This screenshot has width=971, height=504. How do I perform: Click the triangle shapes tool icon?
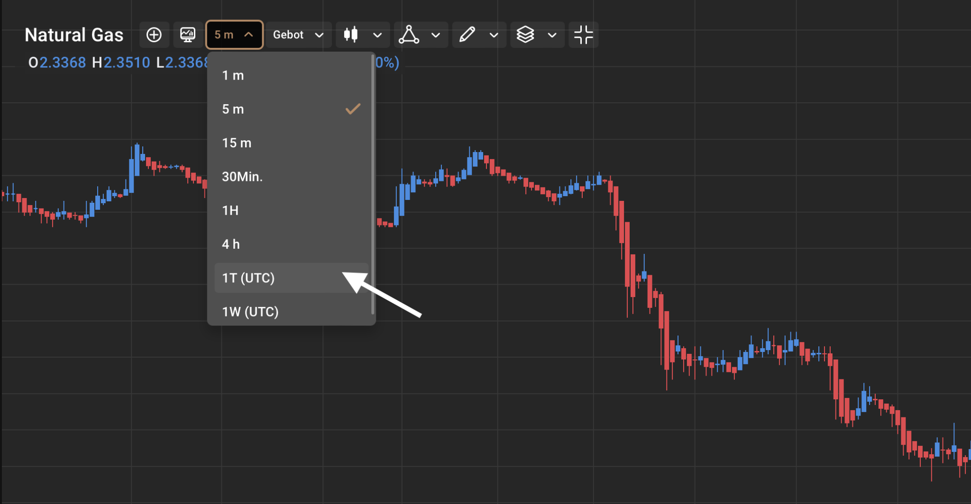409,35
